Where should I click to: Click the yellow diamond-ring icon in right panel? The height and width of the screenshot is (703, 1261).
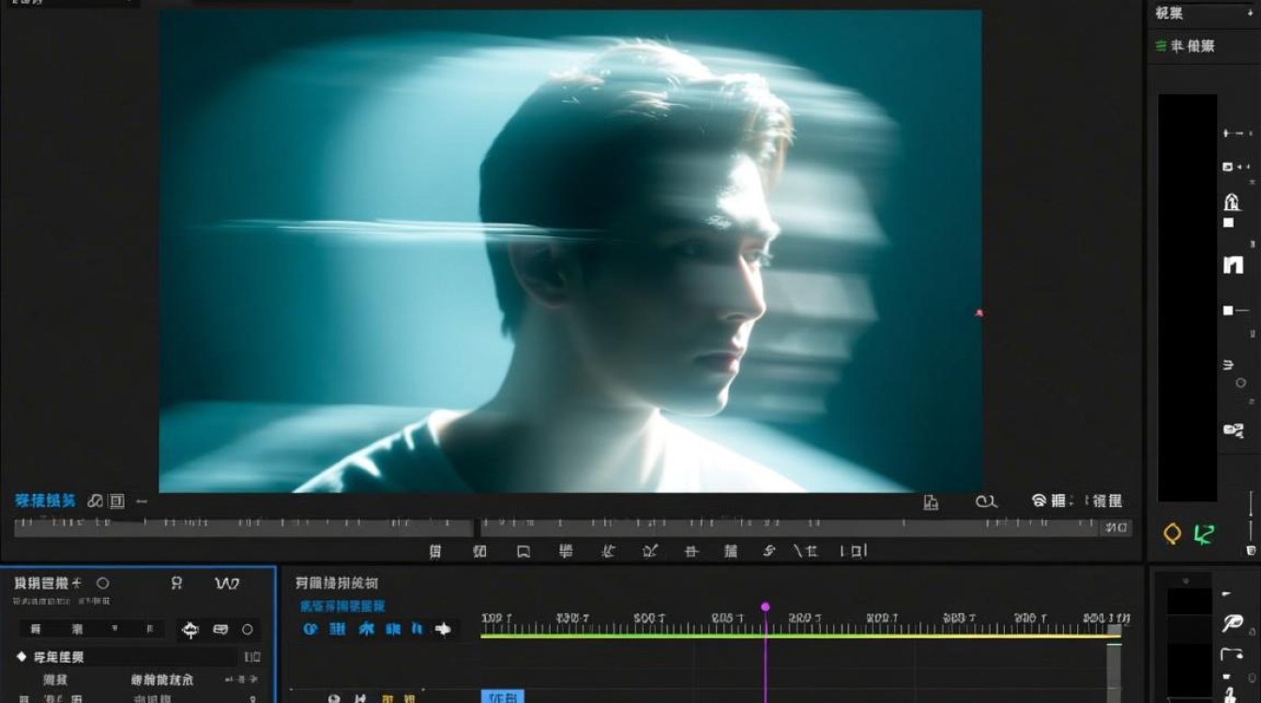pos(1172,534)
